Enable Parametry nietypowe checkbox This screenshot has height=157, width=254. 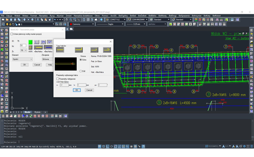(x=58, y=79)
